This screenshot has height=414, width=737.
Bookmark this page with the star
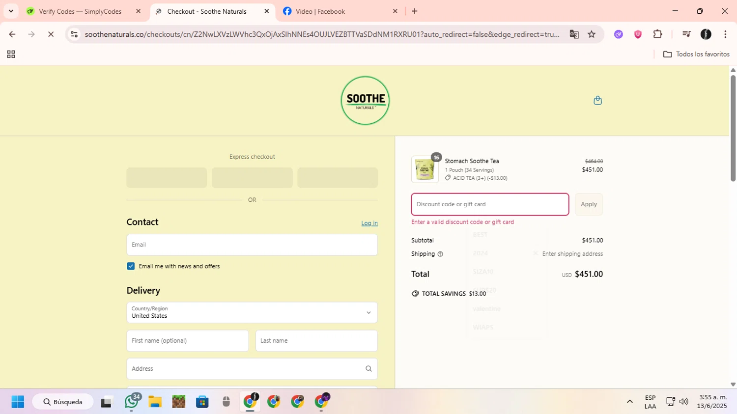[592, 34]
